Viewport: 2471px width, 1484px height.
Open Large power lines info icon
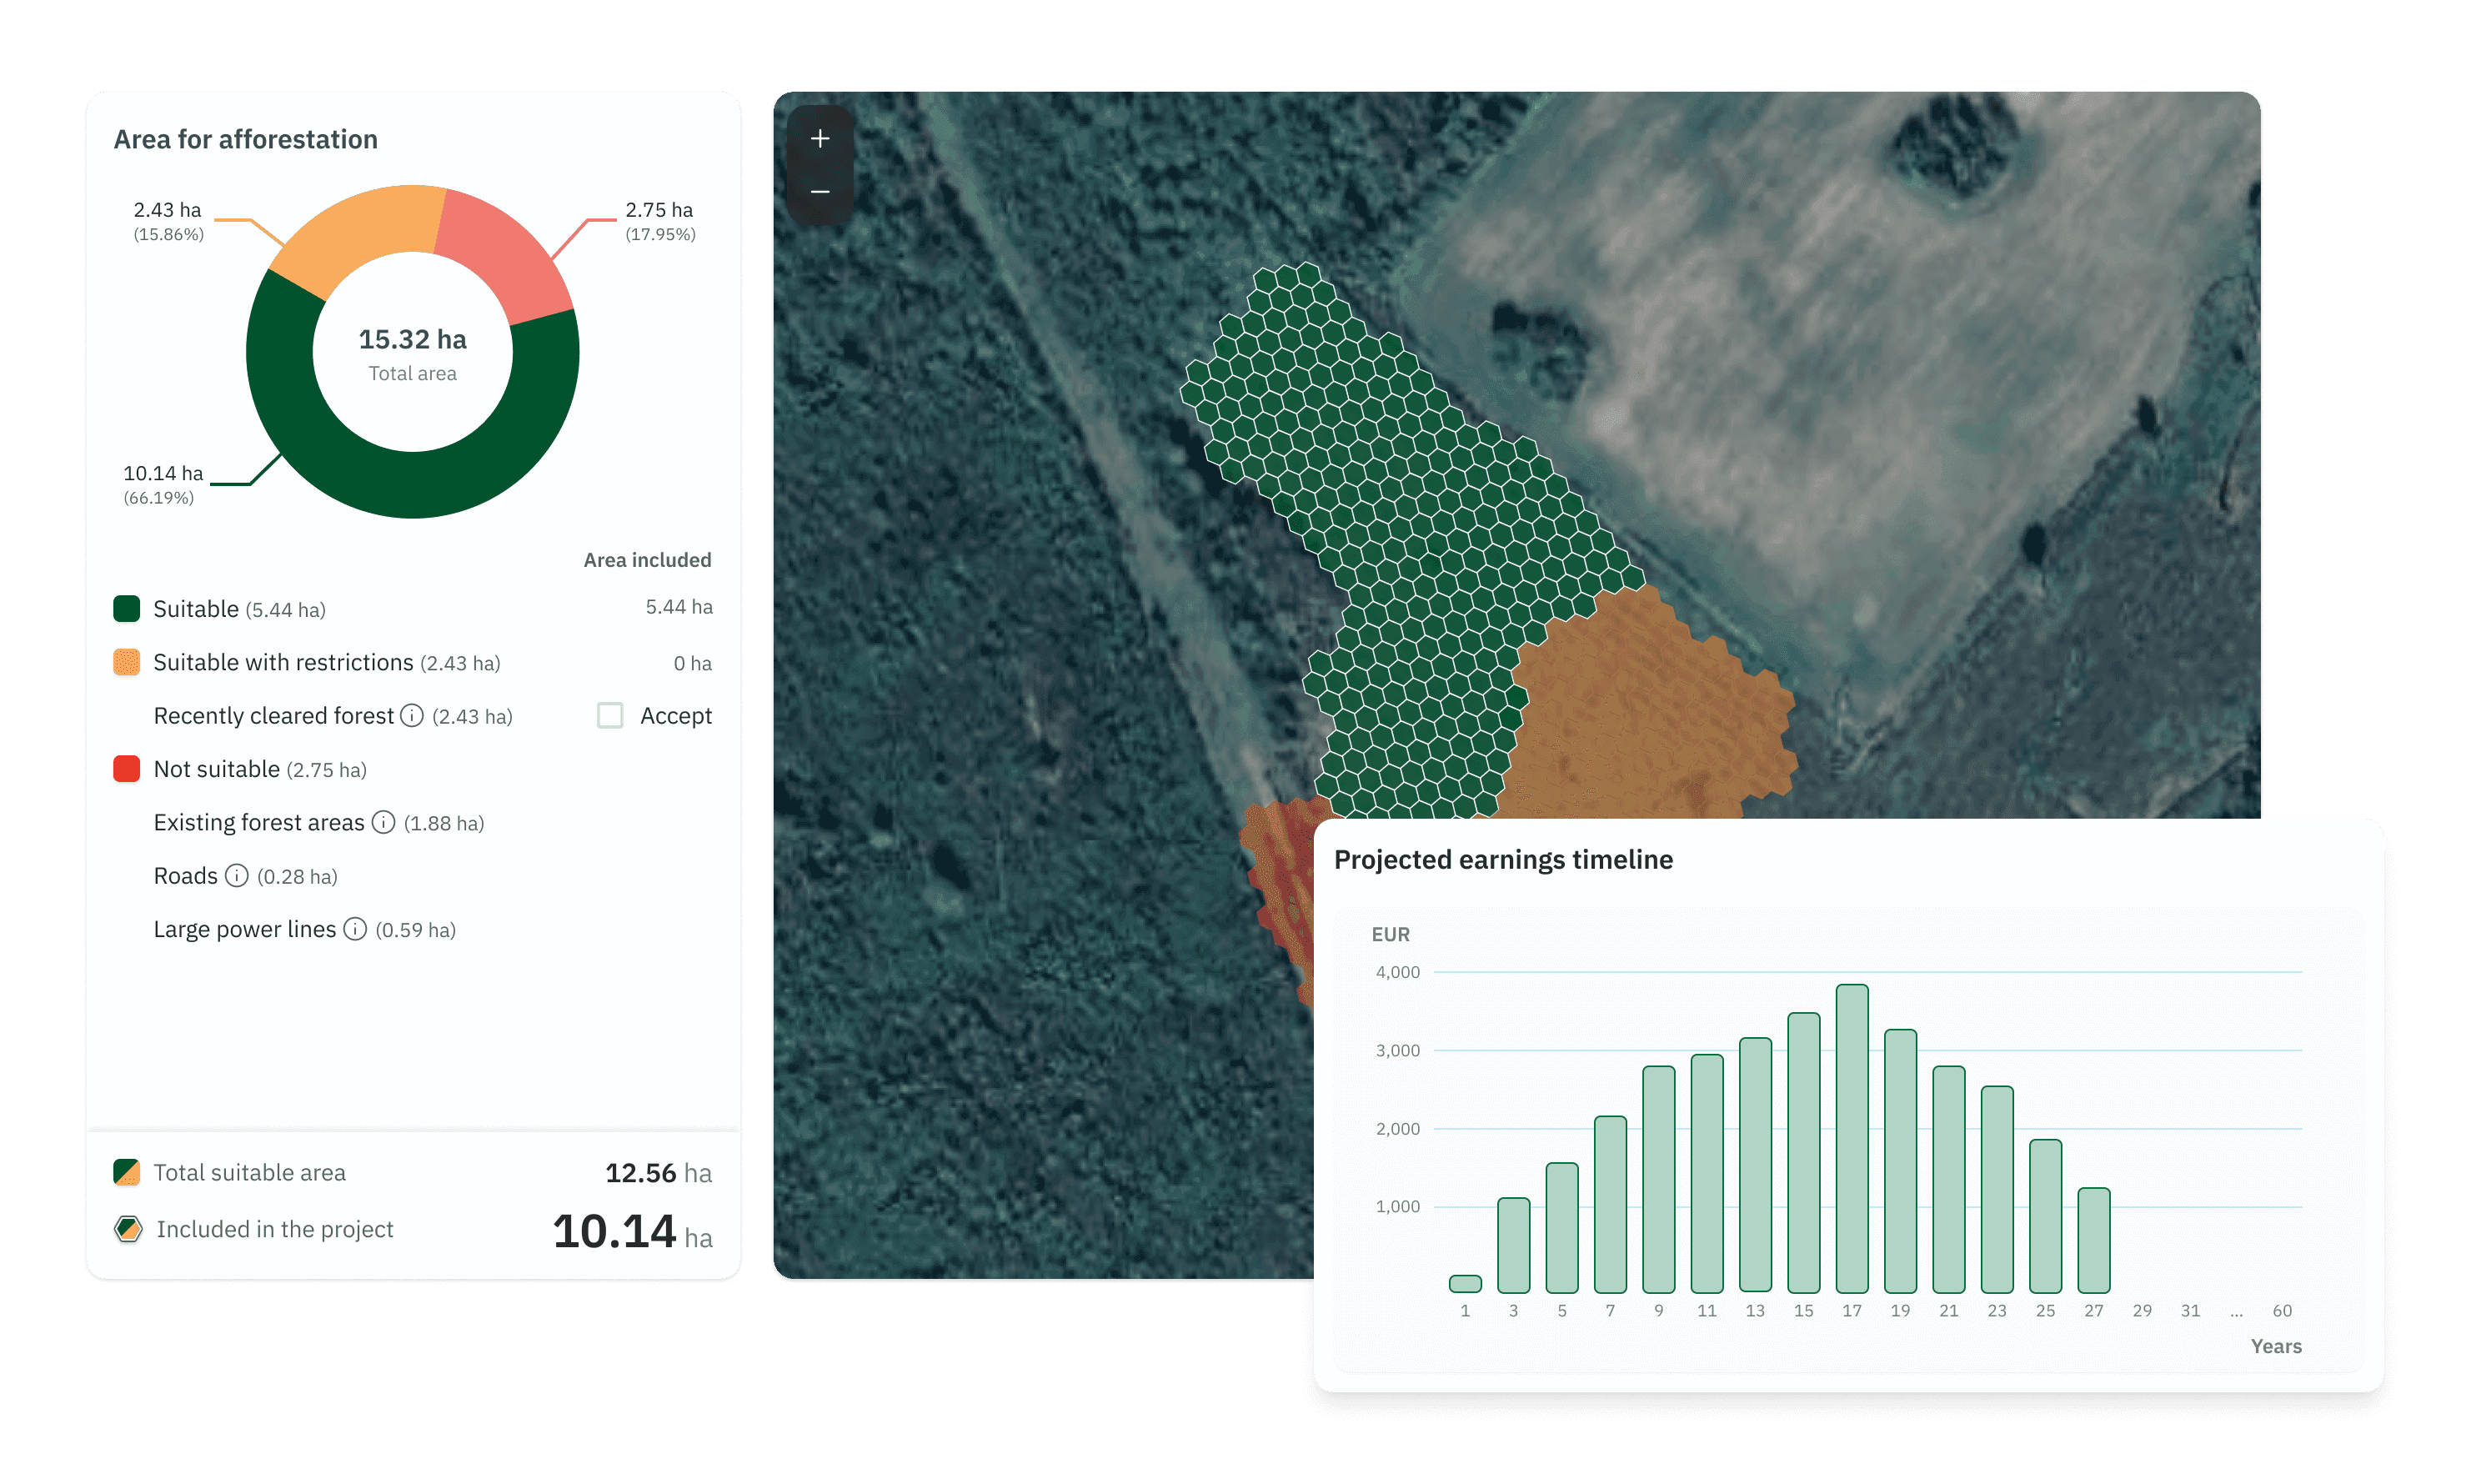coord(355,929)
